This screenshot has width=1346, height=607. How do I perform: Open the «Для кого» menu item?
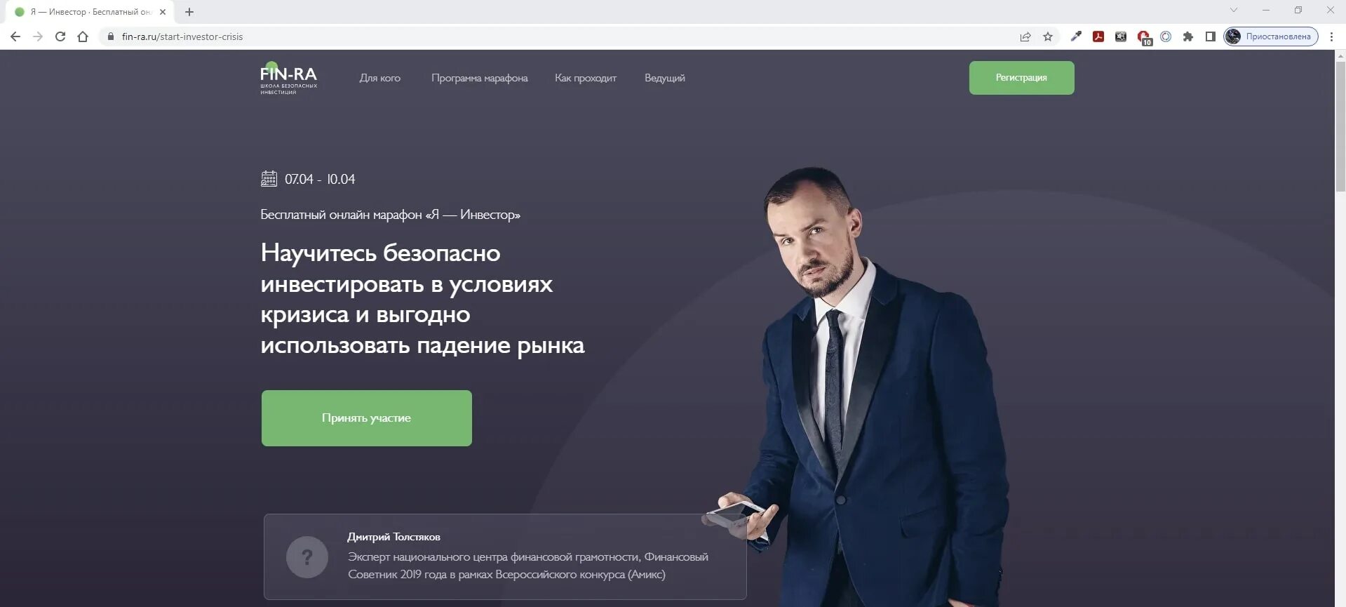[380, 78]
